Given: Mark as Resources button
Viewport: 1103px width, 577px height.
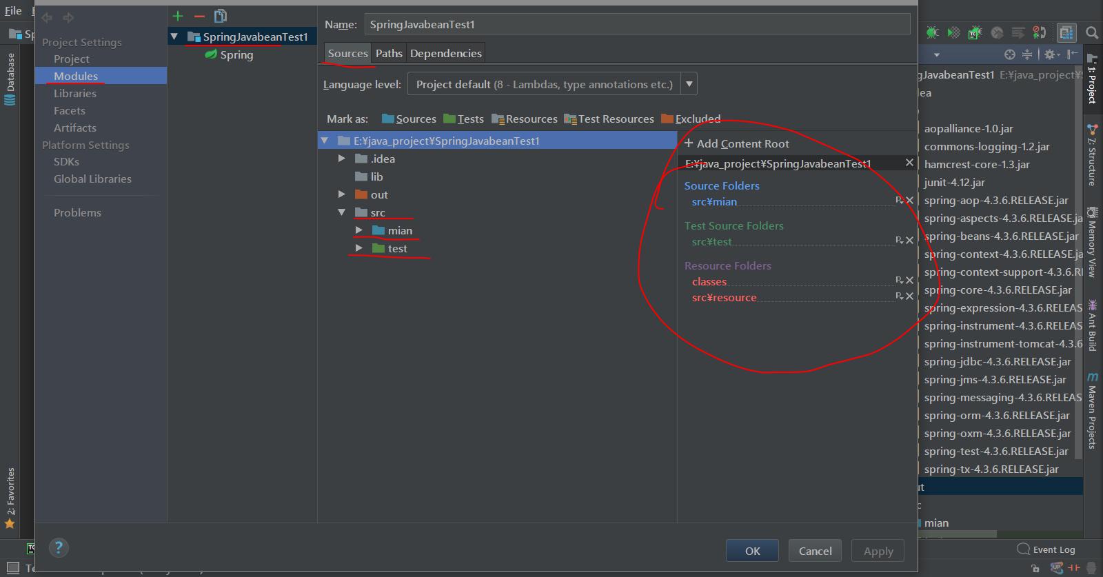Looking at the screenshot, I should [x=525, y=119].
